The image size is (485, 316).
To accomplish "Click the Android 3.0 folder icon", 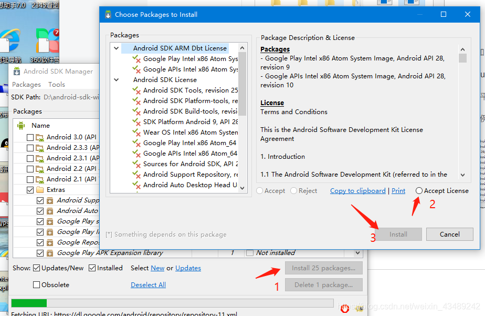I will [x=39, y=137].
